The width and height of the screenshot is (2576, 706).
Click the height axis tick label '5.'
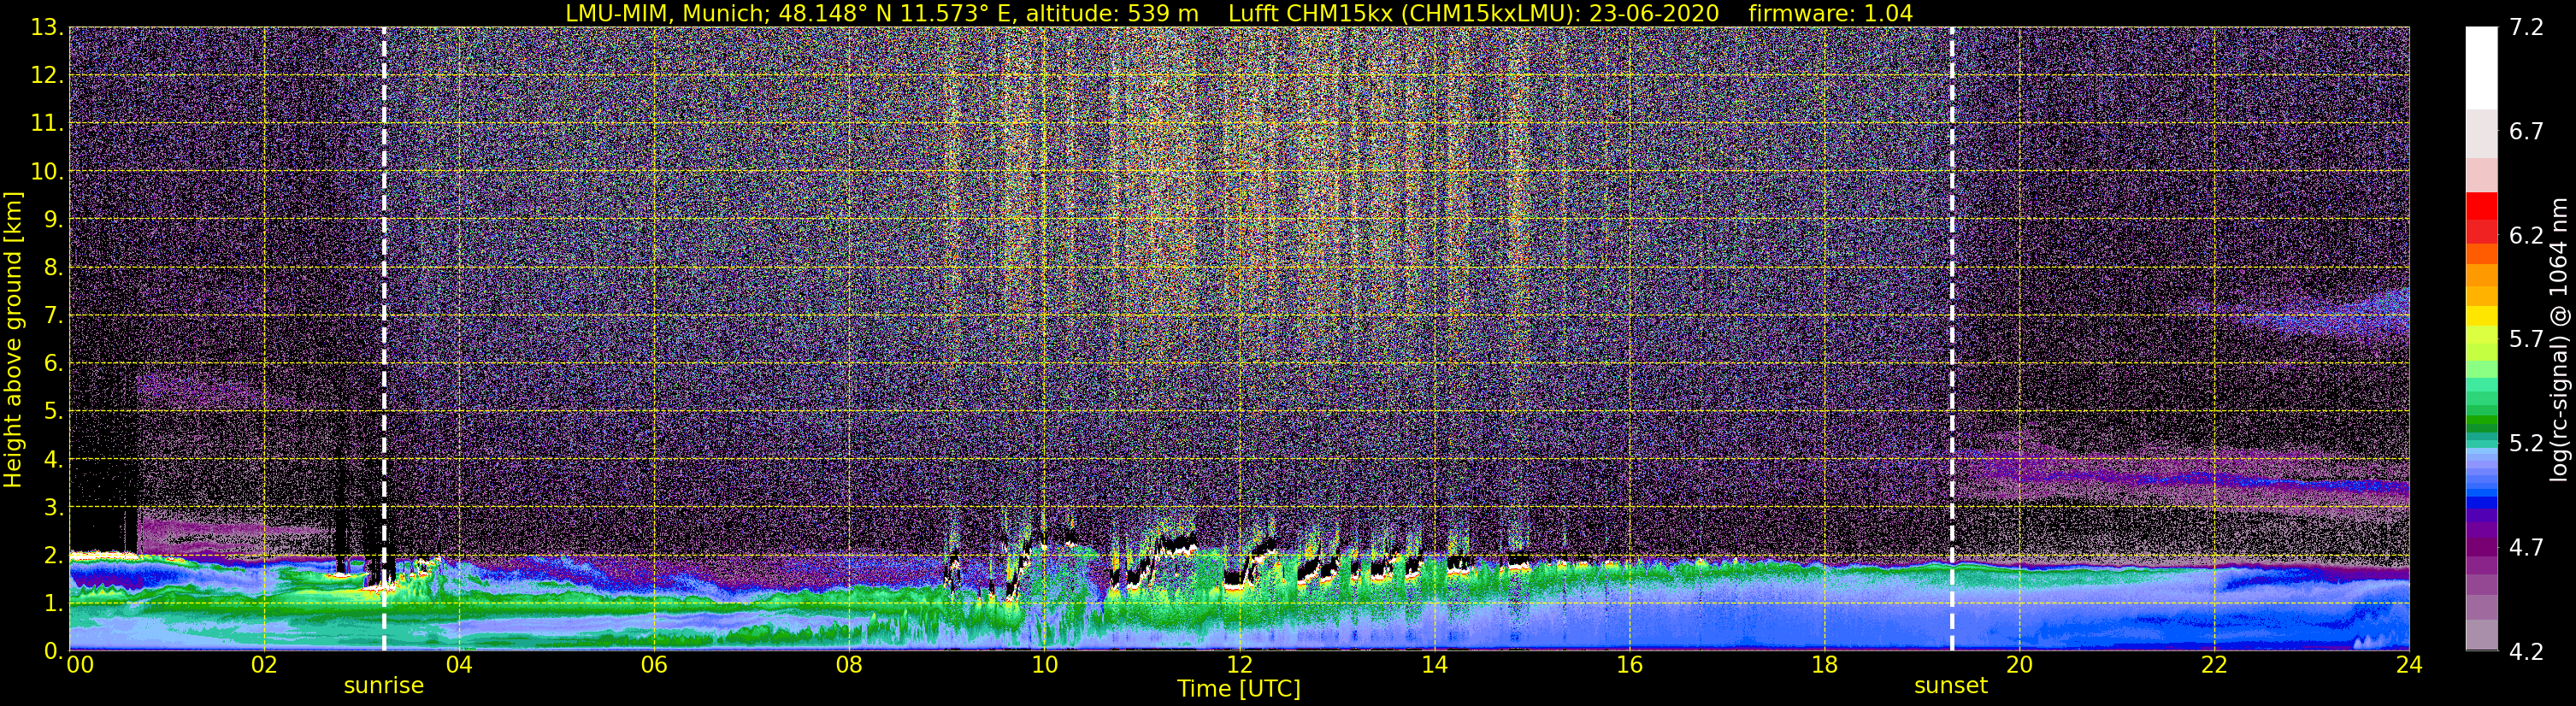tap(54, 412)
